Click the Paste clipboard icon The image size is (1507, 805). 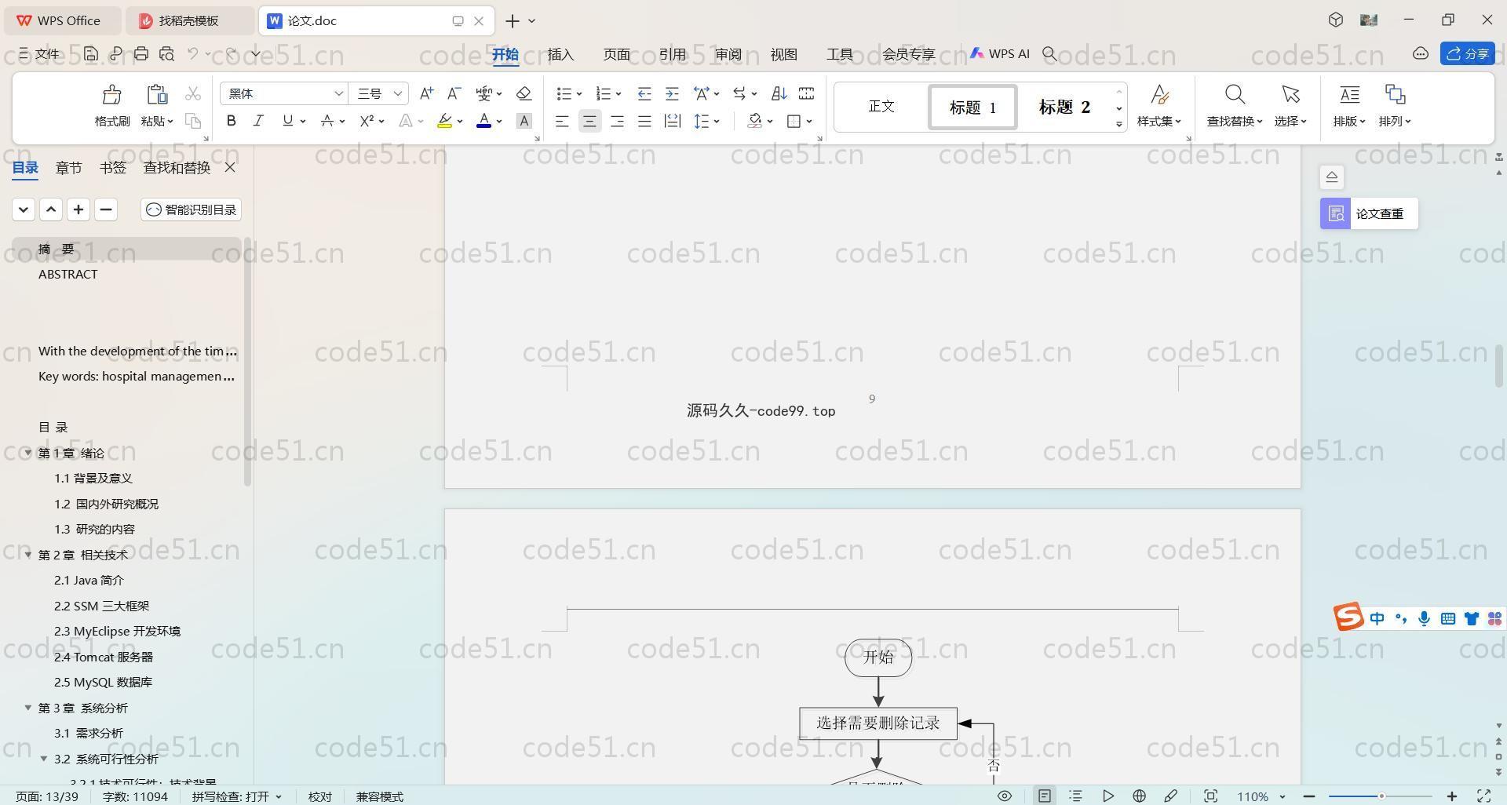pyautogui.click(x=157, y=95)
